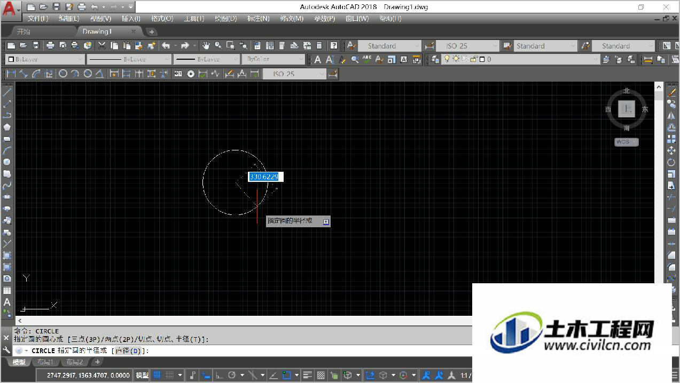Screen dimensions: 680x383
Task: Select the Line draw tool in left toolbar
Action: pyautogui.click(x=7, y=92)
